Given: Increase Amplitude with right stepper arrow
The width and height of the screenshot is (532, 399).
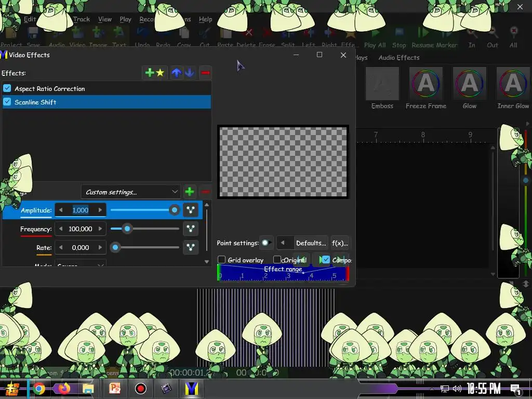Looking at the screenshot, I should [x=100, y=210].
